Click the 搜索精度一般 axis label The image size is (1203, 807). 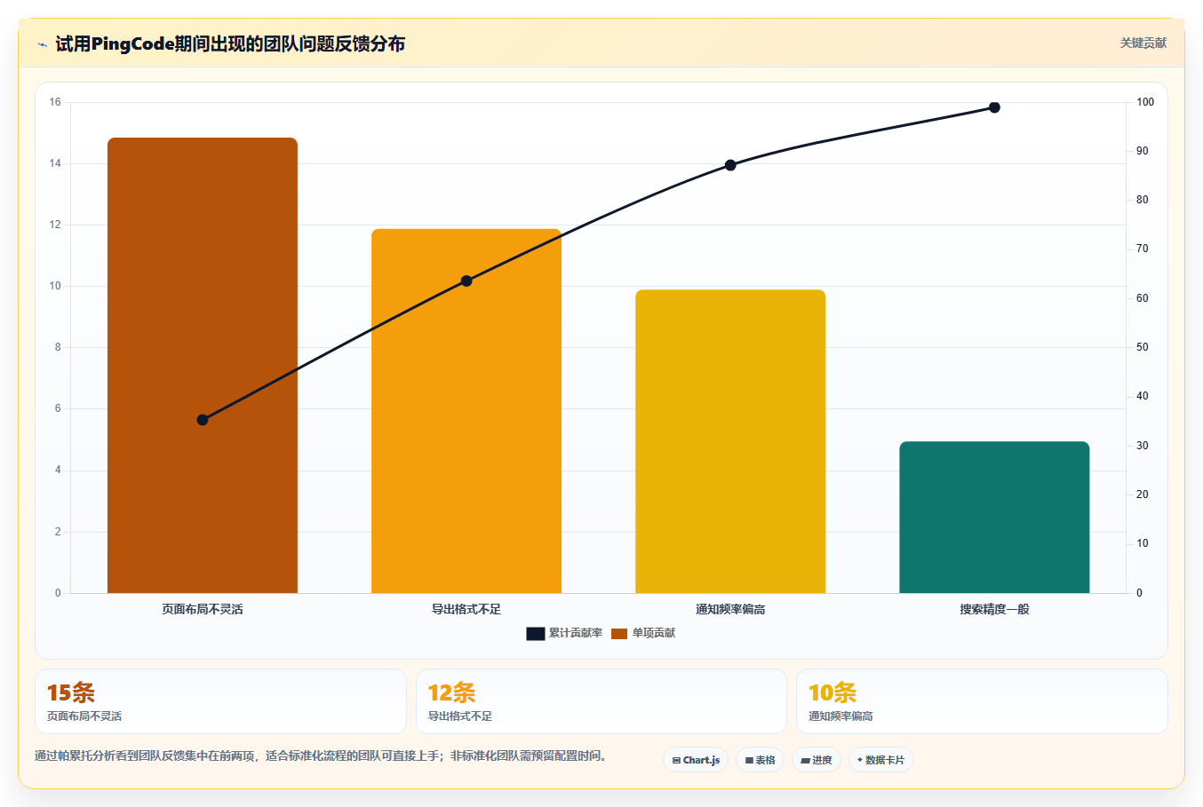coord(994,609)
